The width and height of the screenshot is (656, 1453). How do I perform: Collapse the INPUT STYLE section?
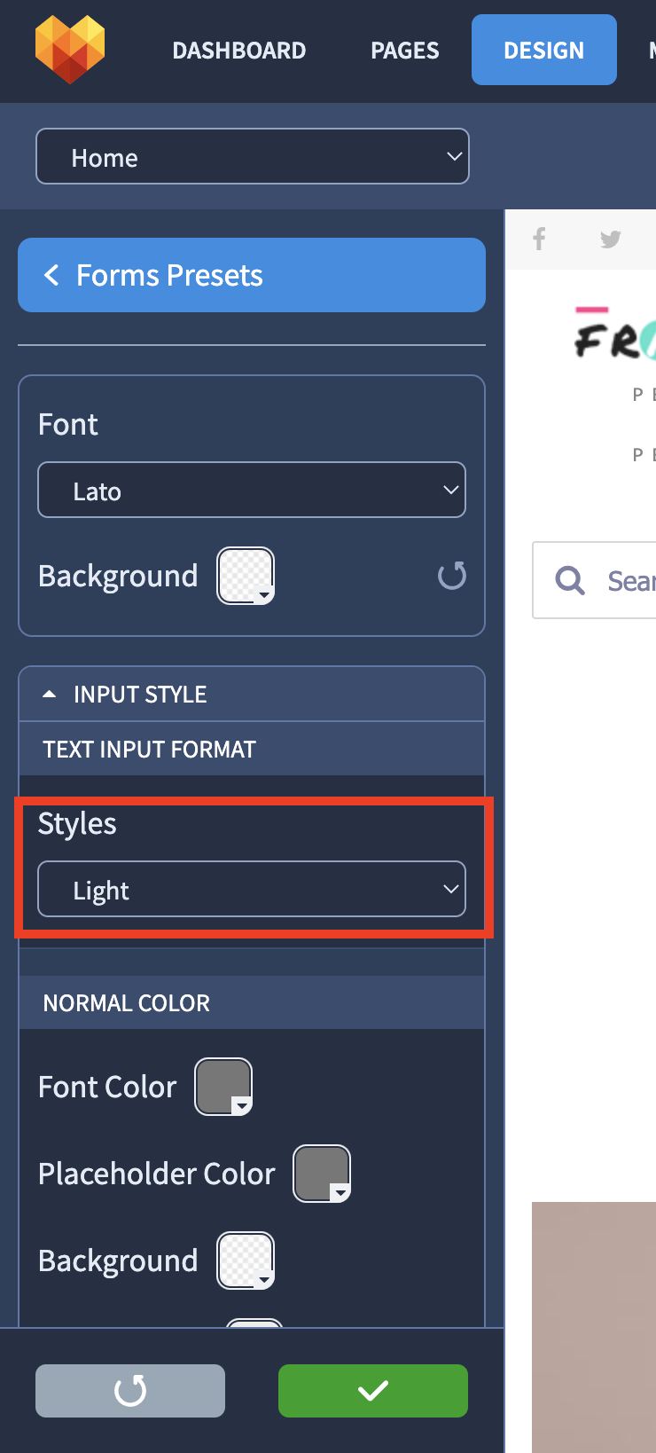pos(252,695)
